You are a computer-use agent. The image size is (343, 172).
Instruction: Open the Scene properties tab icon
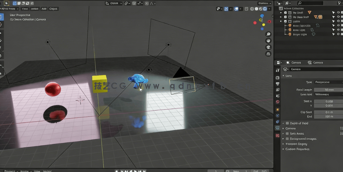277,96
